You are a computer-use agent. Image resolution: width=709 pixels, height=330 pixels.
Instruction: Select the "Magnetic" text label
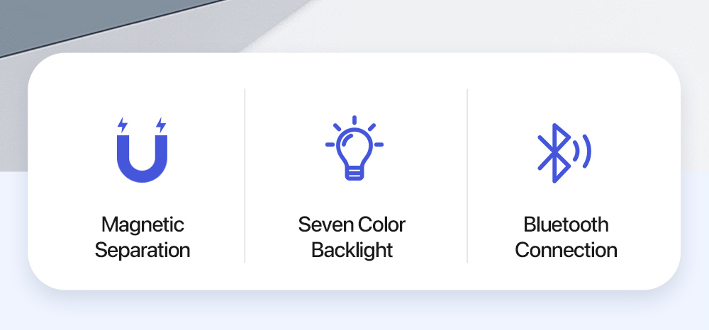tap(143, 225)
